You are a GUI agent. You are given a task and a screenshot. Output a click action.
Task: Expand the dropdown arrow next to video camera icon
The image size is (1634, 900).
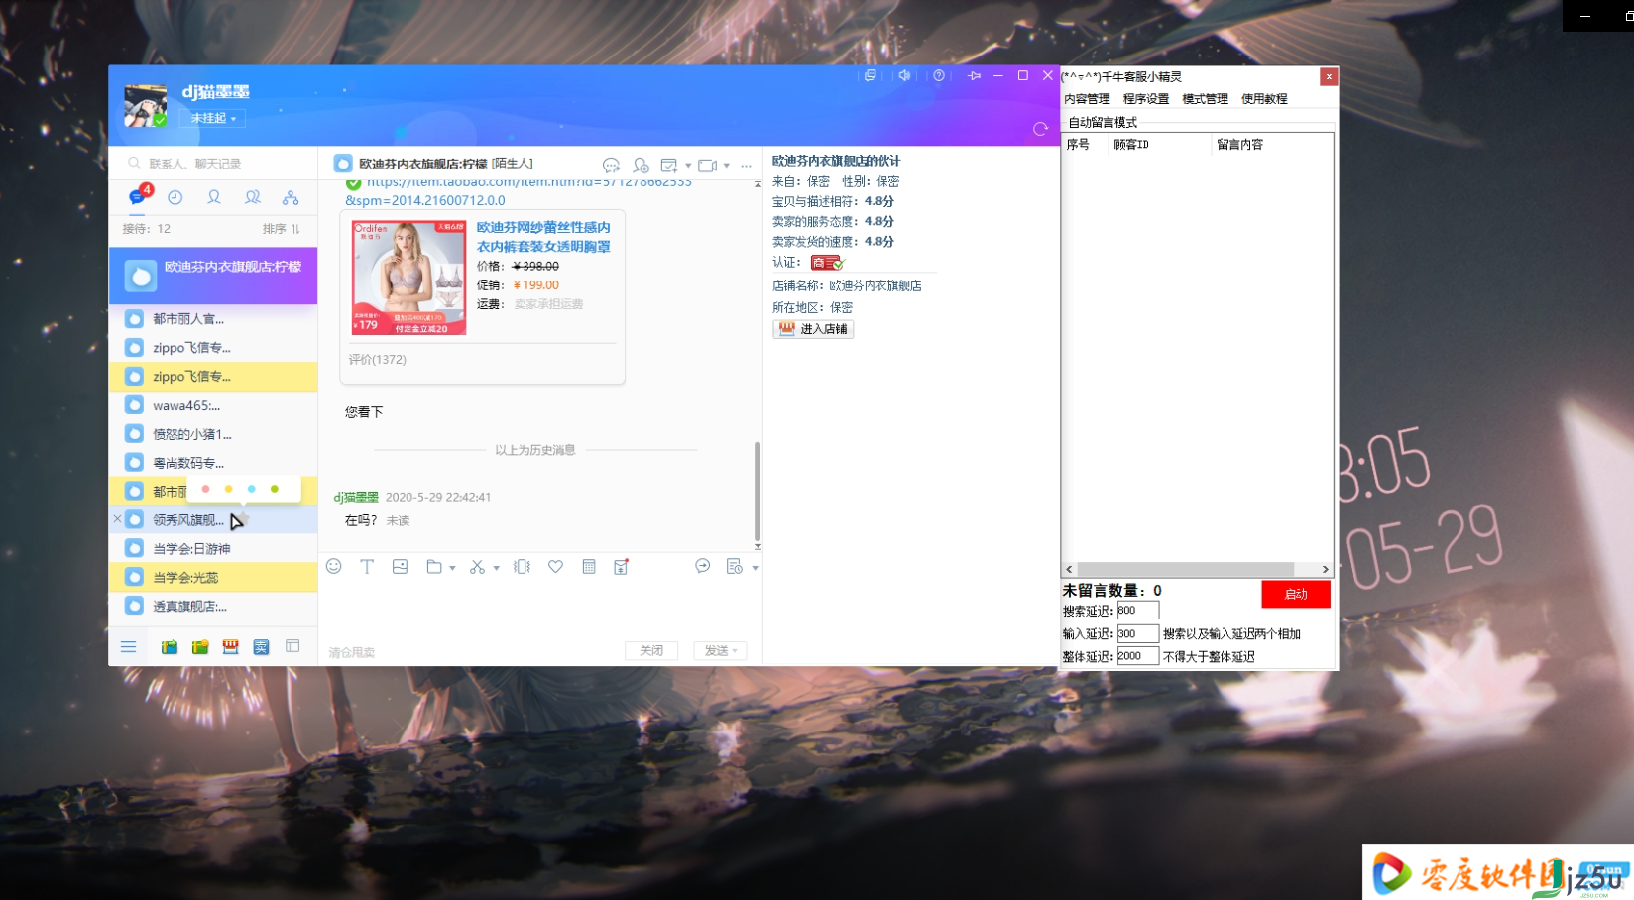point(727,166)
